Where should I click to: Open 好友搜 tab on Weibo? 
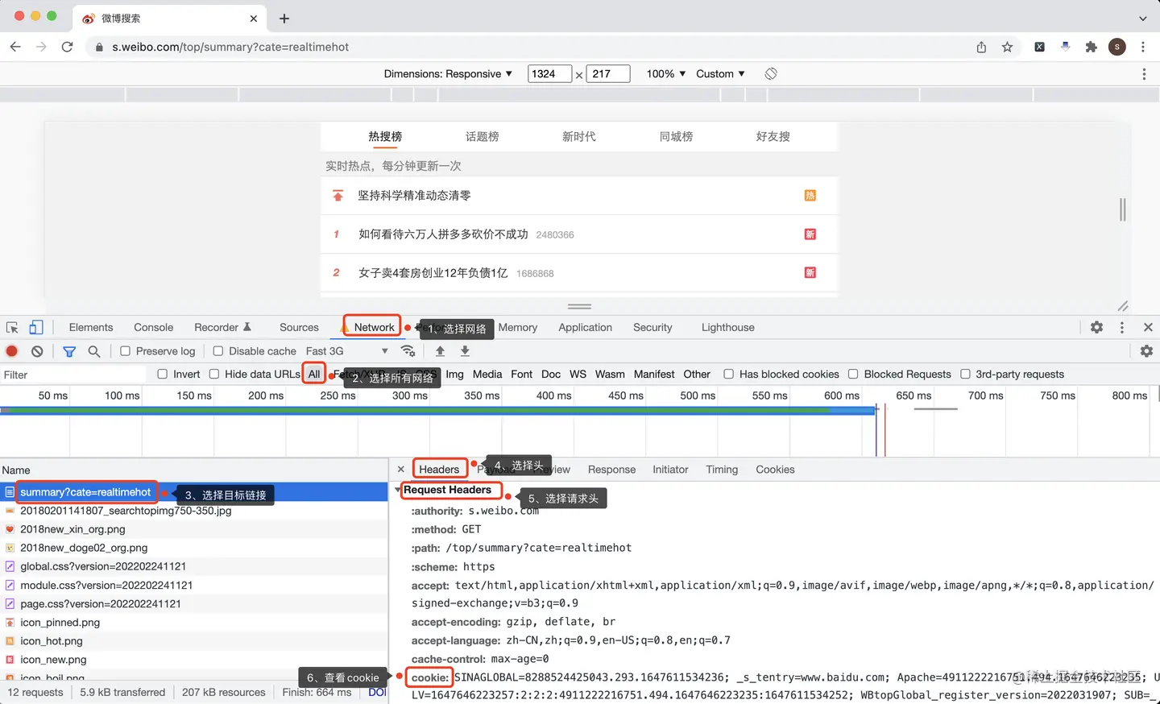773,136
